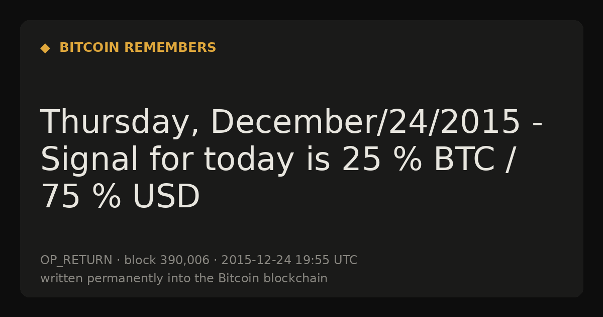The image size is (603, 317).
Task: Open block 390,006 reference
Action: click(x=167, y=260)
